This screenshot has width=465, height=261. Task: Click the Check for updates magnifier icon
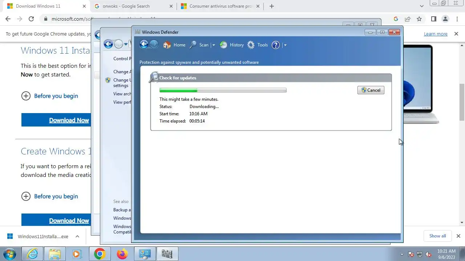click(x=154, y=77)
